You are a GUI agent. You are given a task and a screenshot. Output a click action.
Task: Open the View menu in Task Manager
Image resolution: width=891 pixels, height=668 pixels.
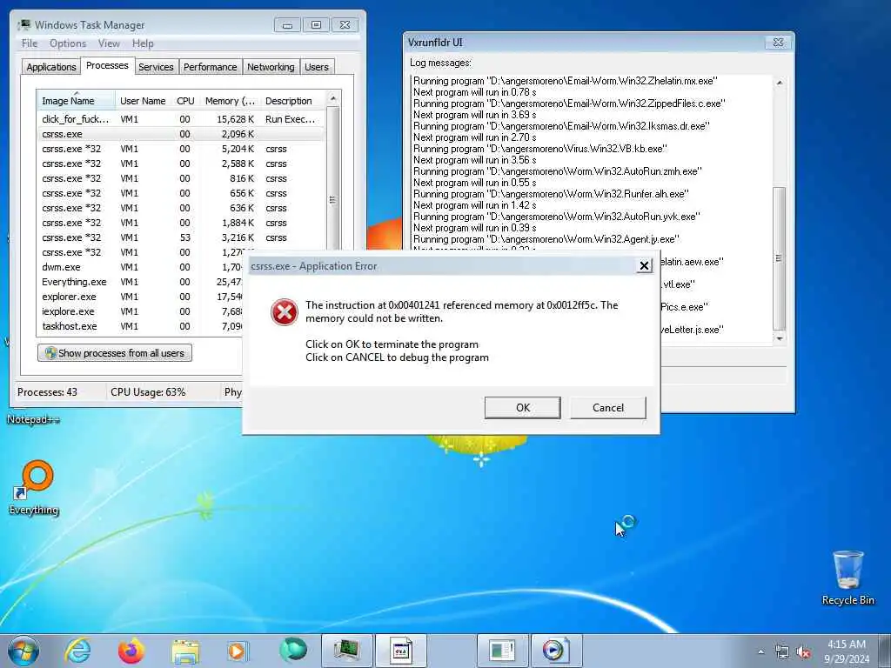click(109, 43)
